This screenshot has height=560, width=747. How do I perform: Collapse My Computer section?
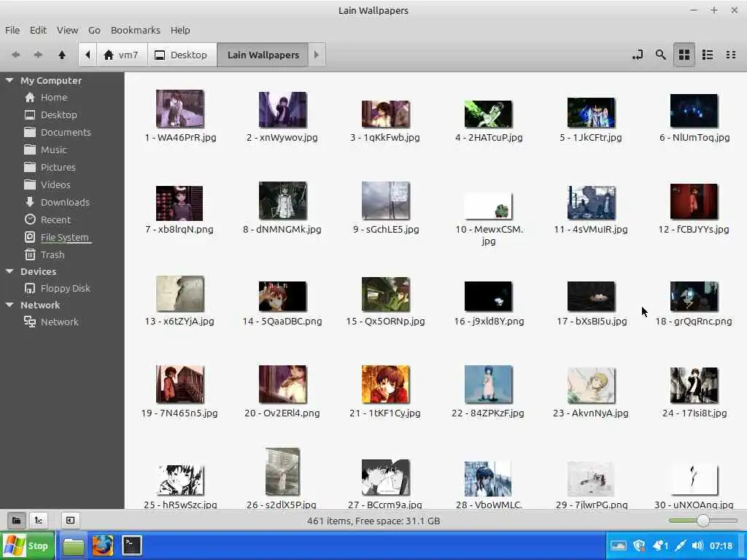9,80
